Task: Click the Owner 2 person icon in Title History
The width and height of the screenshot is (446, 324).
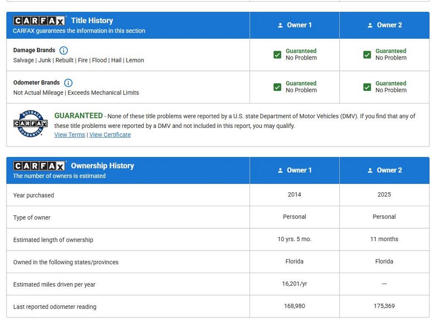Action: pyautogui.click(x=370, y=25)
